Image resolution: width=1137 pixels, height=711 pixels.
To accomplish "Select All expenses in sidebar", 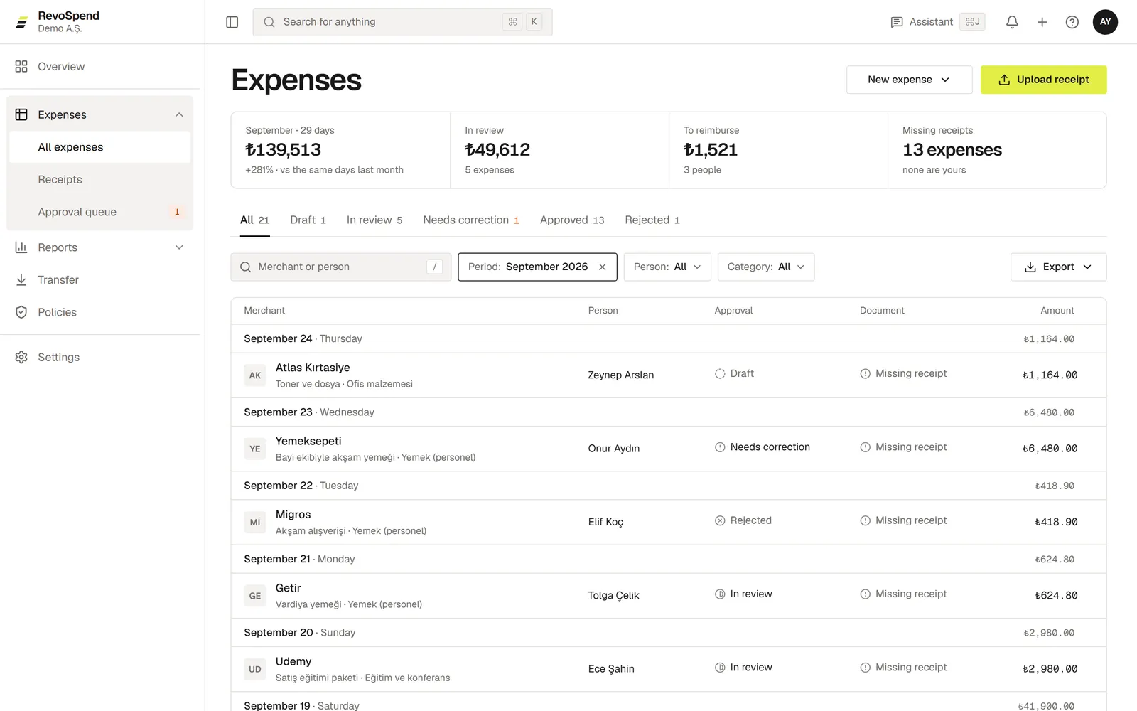I will tap(99, 147).
